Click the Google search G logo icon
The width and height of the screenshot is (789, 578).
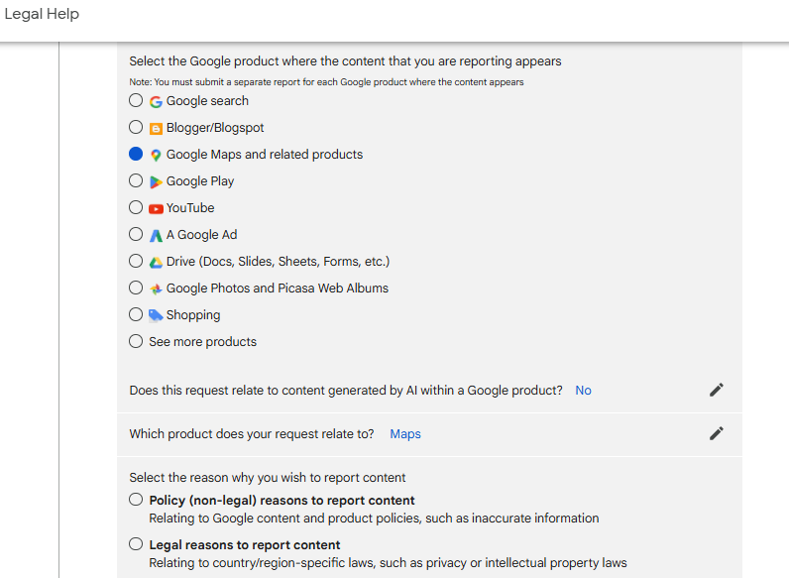coord(156,102)
